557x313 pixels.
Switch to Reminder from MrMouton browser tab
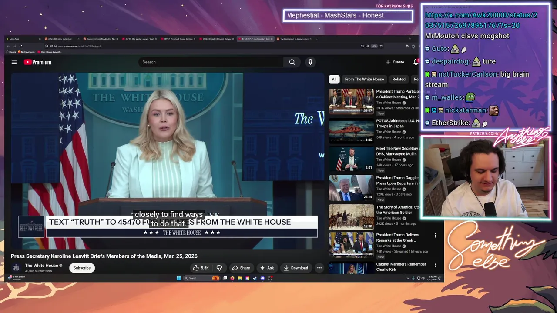(x=100, y=39)
